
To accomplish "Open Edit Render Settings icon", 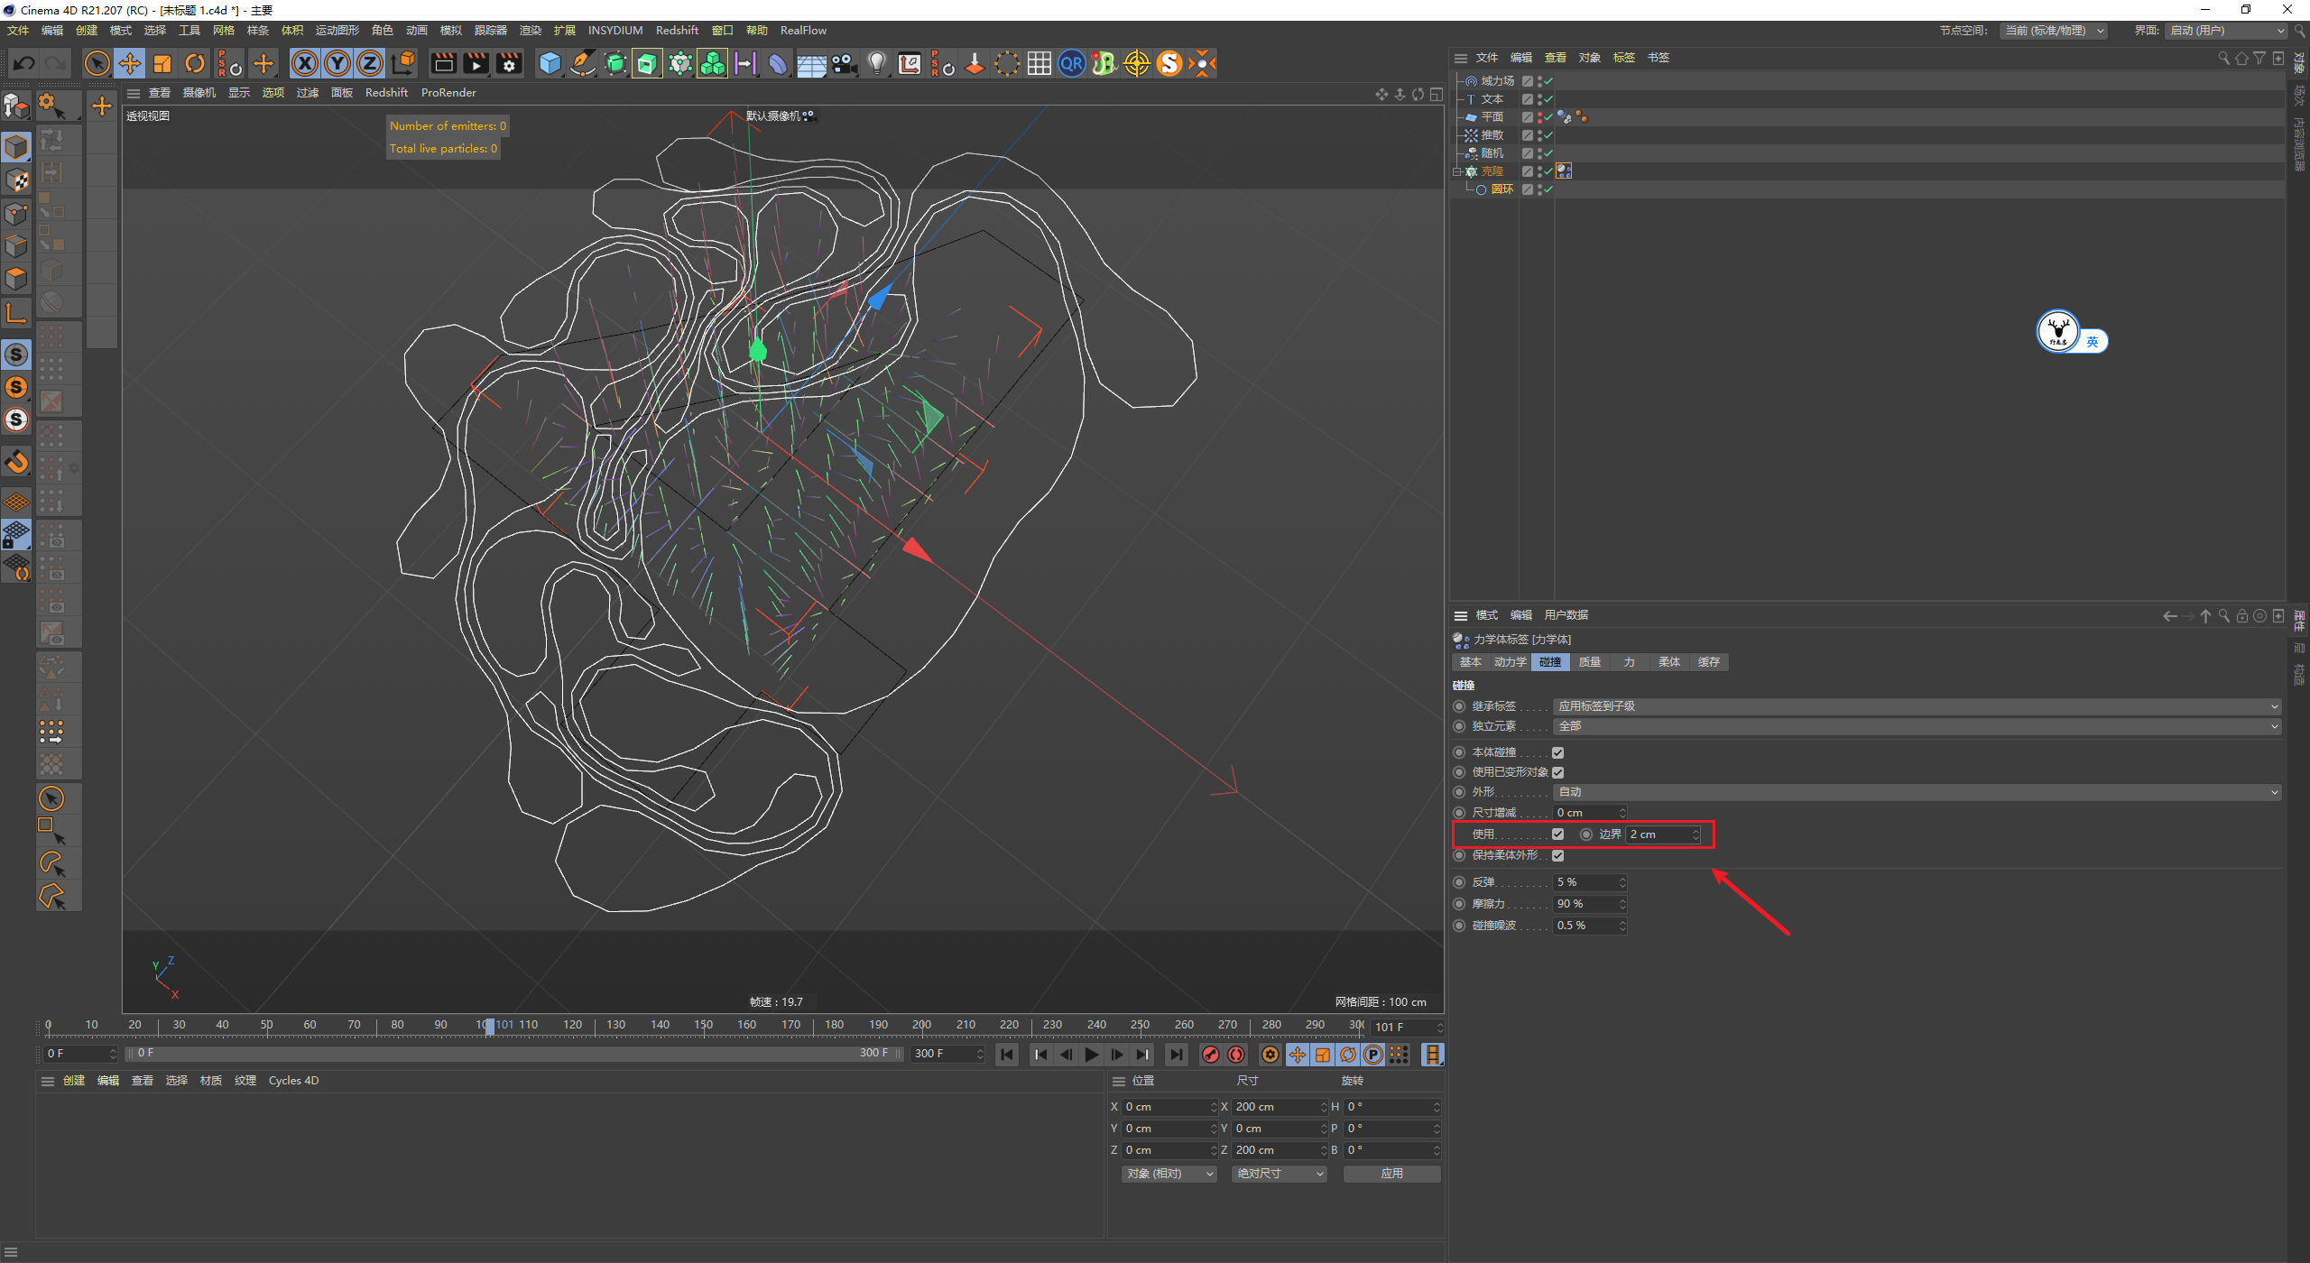I will [509, 63].
